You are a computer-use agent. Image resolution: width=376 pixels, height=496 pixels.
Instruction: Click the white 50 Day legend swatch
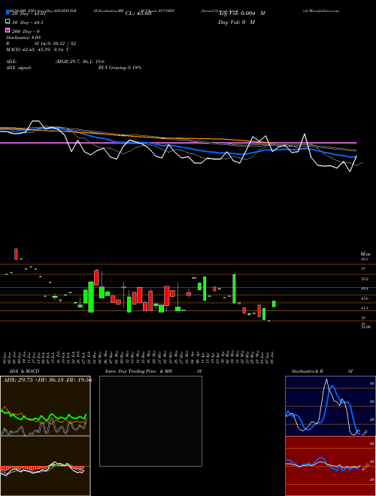tap(8, 22)
